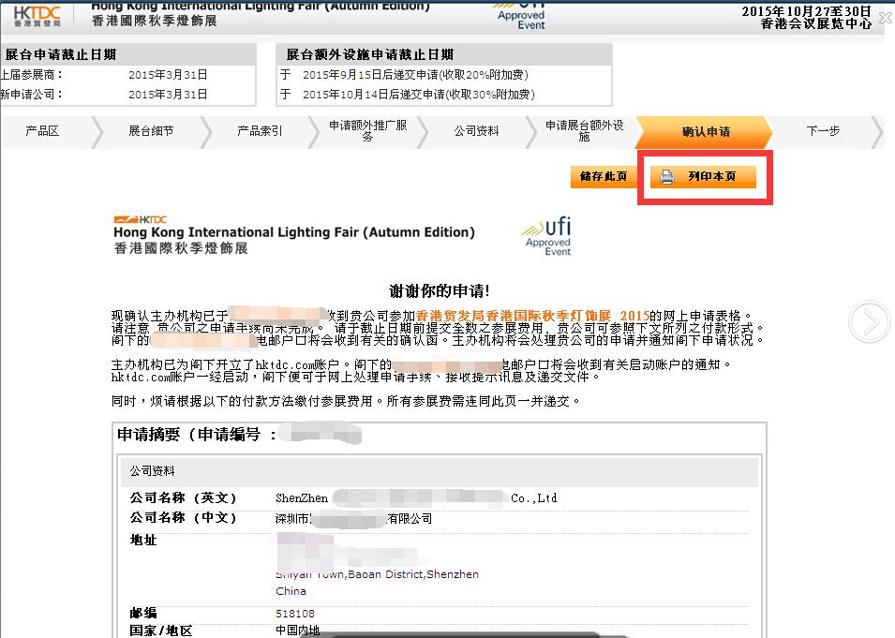Screen dimensions: 895x638
Task: Click the 公司名称（英文）label
Action: (184, 497)
